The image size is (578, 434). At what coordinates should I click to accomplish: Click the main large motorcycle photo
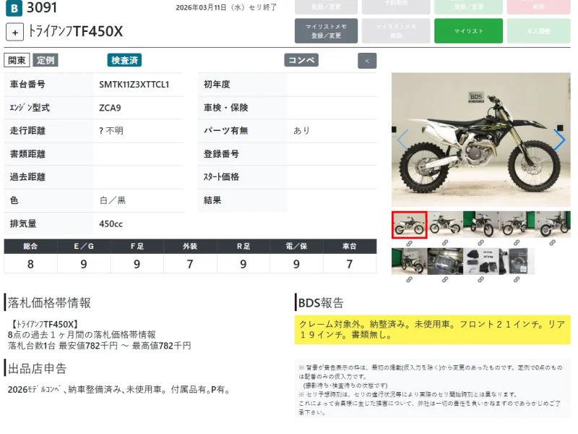click(481, 140)
